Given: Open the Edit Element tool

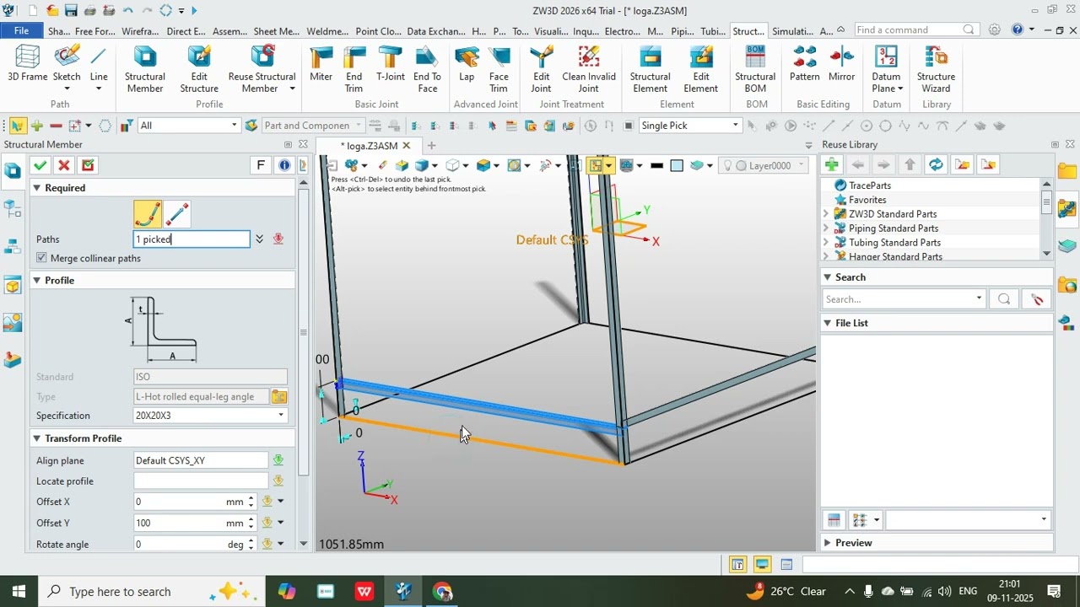Looking at the screenshot, I should (x=700, y=69).
